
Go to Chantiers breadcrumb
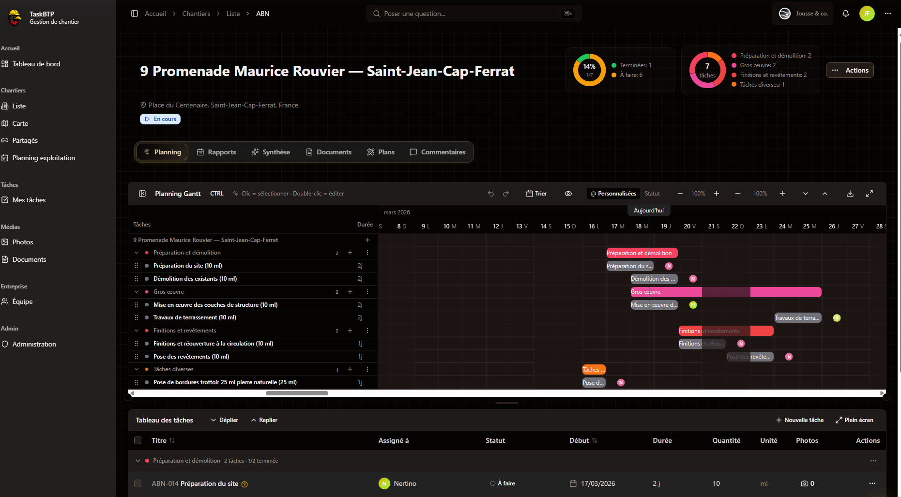pyautogui.click(x=196, y=14)
